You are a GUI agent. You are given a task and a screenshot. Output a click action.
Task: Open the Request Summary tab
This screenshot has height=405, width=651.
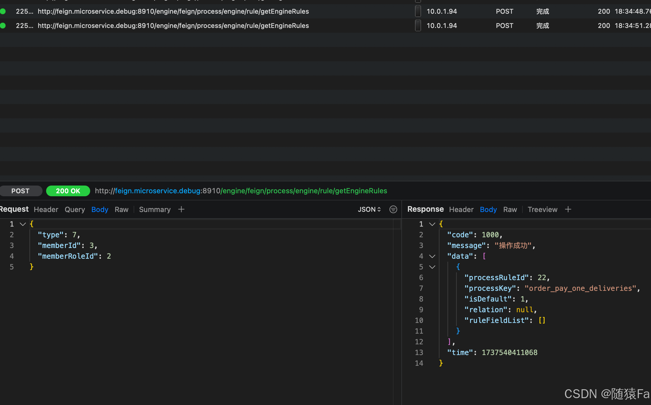pyautogui.click(x=155, y=209)
